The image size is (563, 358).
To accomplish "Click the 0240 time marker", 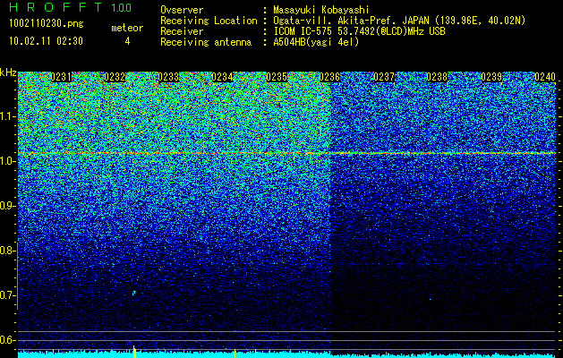I will [x=545, y=77].
